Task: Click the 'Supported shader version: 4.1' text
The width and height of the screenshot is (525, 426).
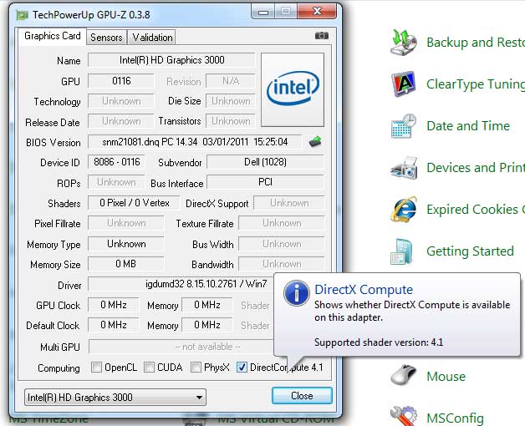Action: coord(379,342)
